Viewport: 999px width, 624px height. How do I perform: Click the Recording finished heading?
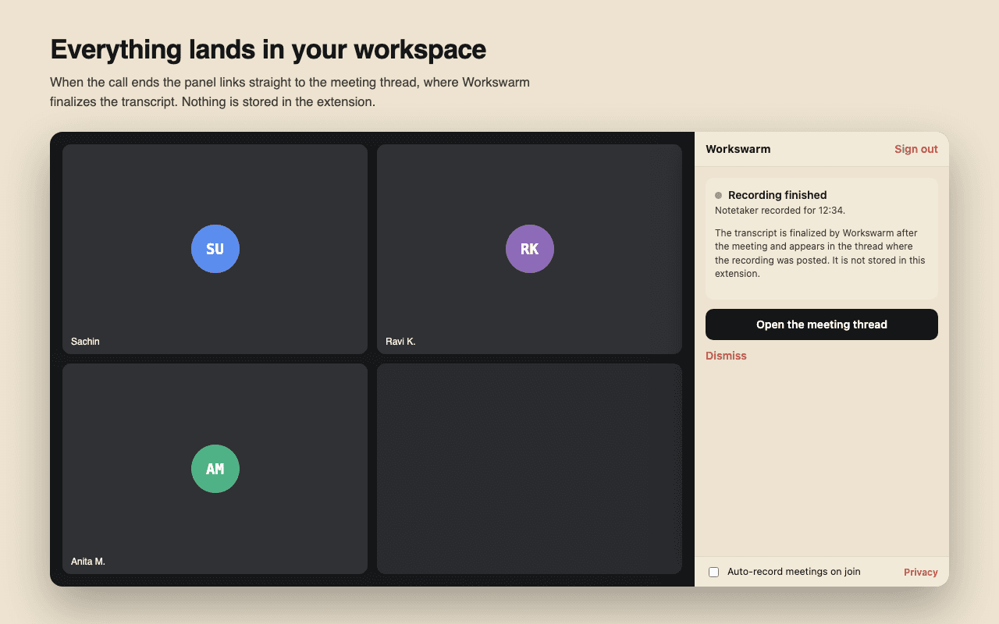[777, 195]
